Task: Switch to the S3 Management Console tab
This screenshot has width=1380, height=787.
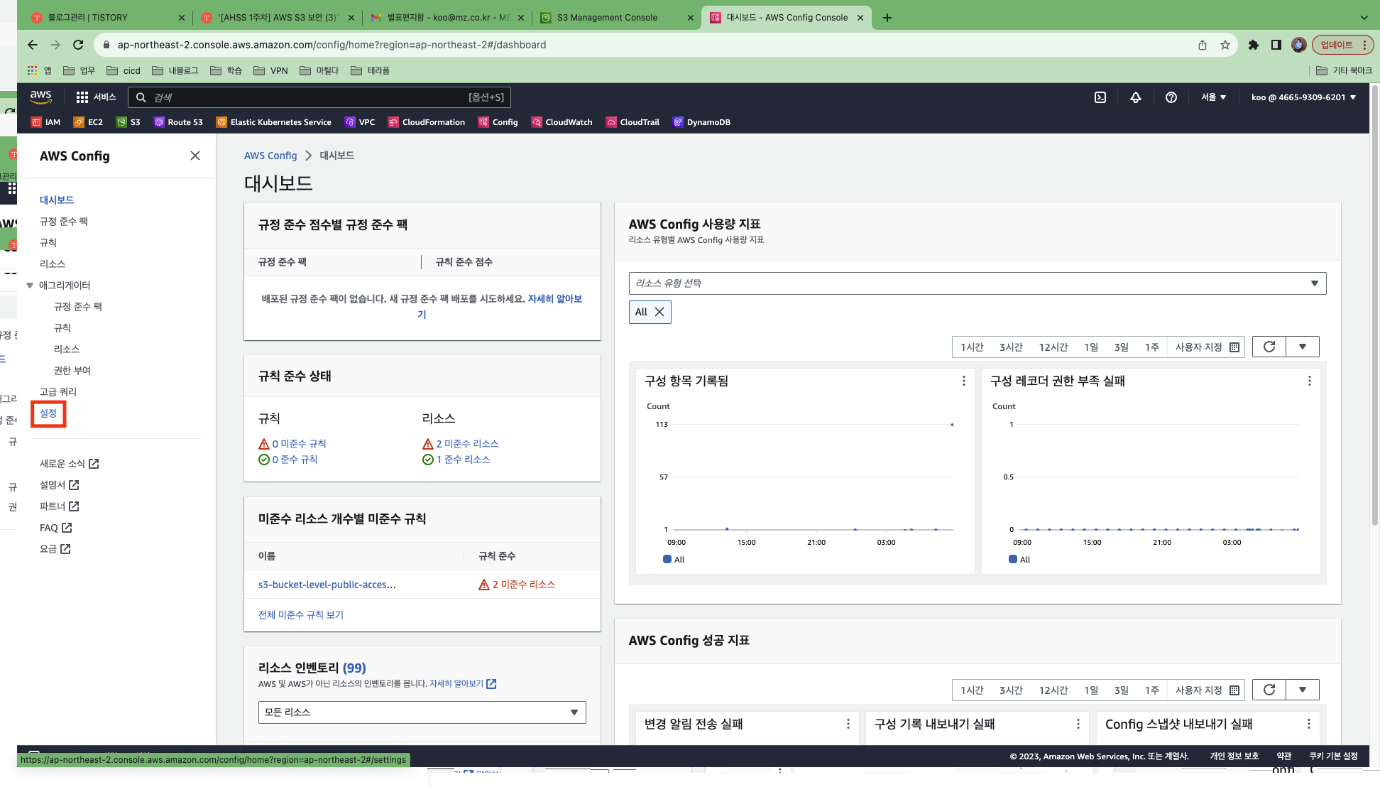Action: [x=608, y=18]
